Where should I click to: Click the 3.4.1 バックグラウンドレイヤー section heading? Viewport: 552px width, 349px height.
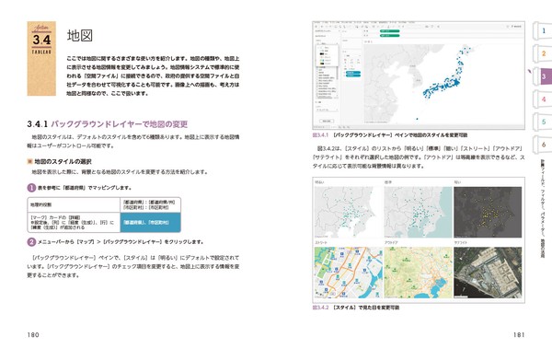coord(107,124)
